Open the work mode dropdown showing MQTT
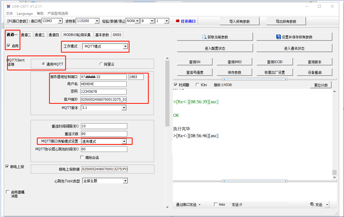This screenshot has width=344, height=217. [x=125, y=46]
